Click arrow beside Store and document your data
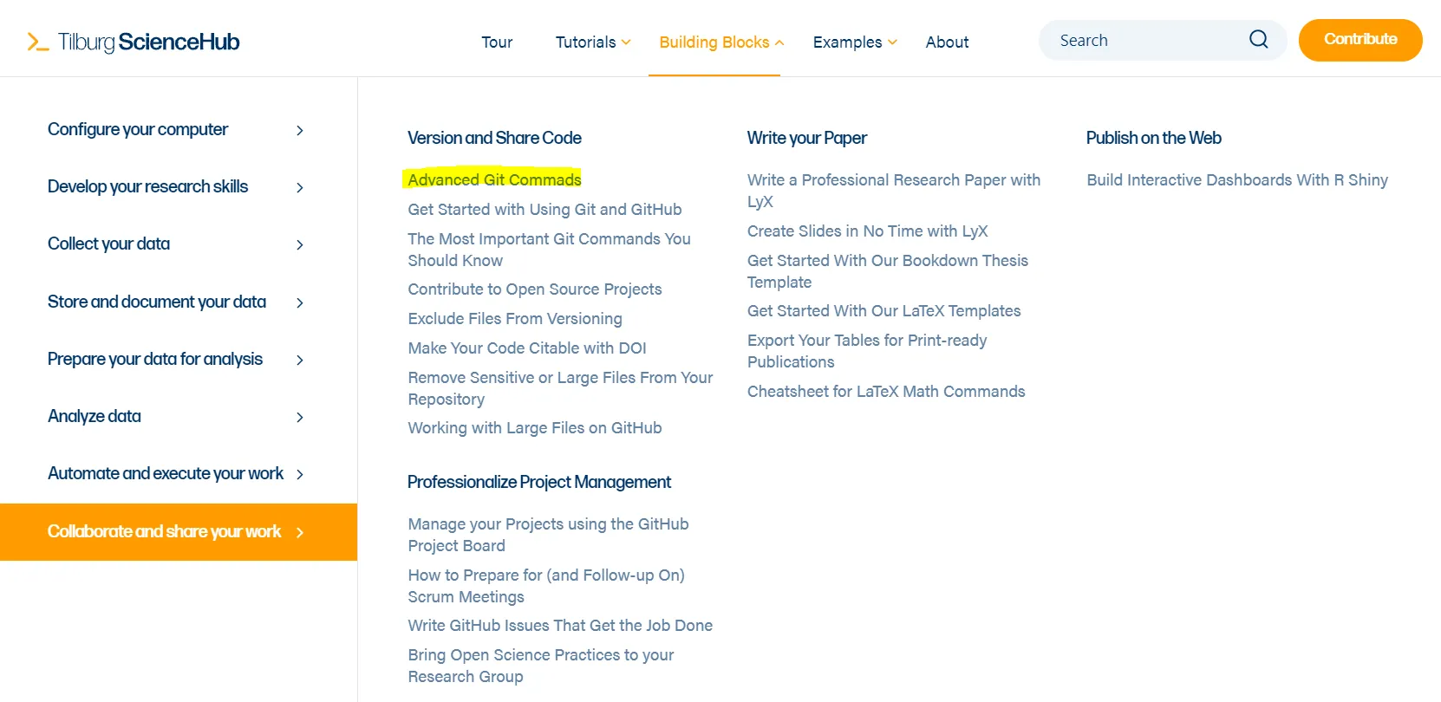Screen dimensions: 1441x702 pos(300,302)
